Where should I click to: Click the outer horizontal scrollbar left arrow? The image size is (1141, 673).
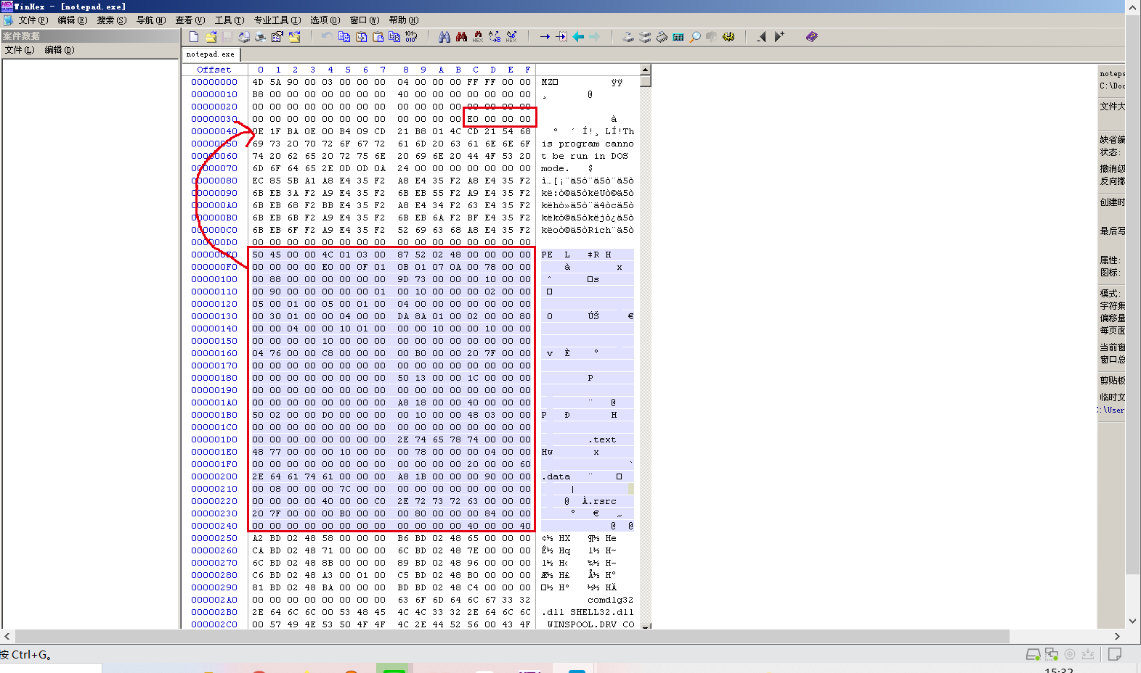coord(7,636)
